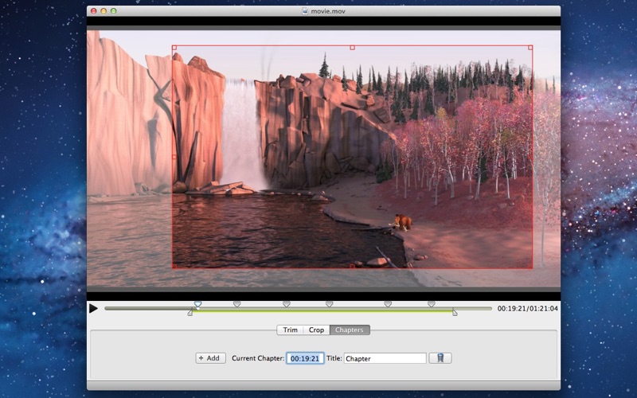Click the + Add chapter button
This screenshot has width=637, height=398.
coord(211,358)
